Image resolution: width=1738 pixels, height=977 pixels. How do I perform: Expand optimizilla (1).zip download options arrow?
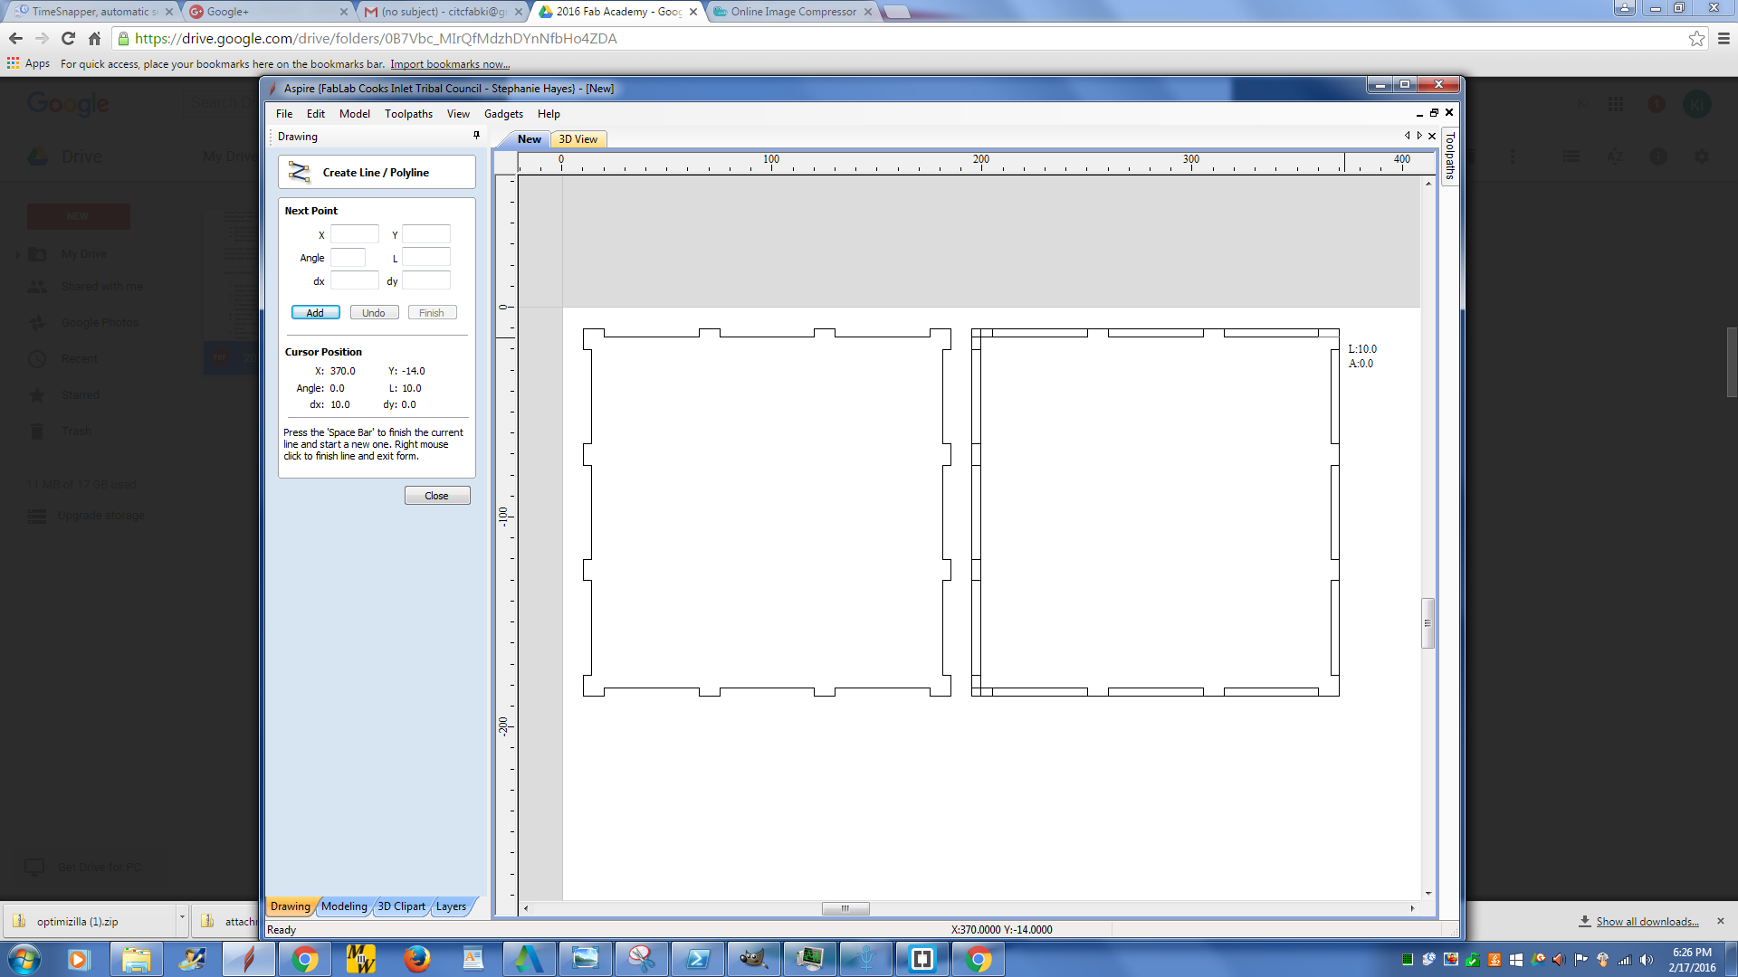click(x=182, y=919)
